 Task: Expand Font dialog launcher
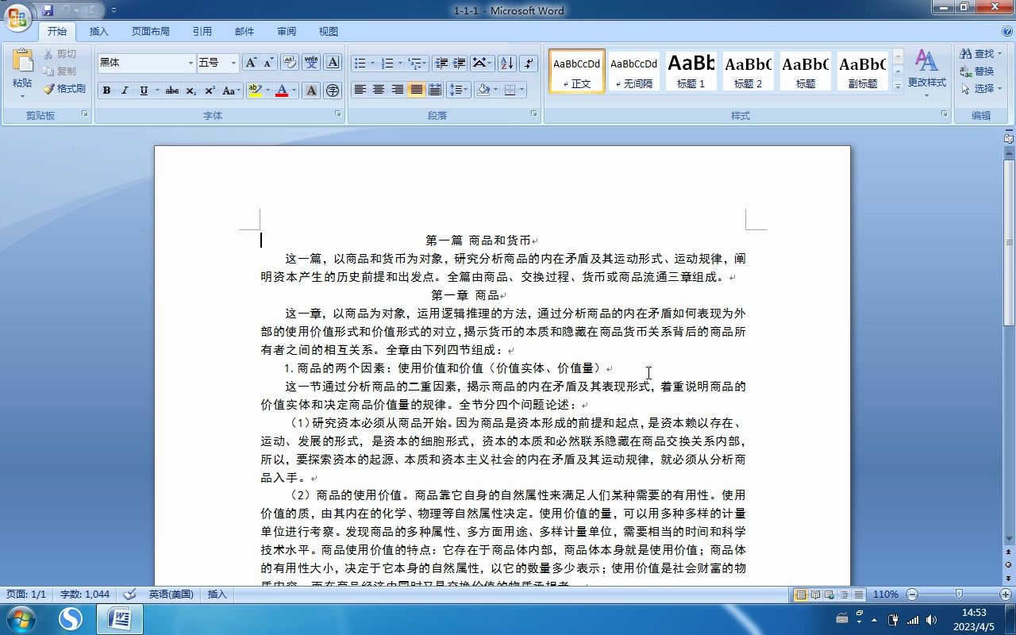[338, 114]
